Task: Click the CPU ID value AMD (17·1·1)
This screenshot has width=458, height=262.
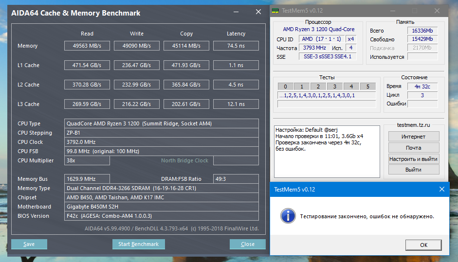Action: [x=321, y=39]
